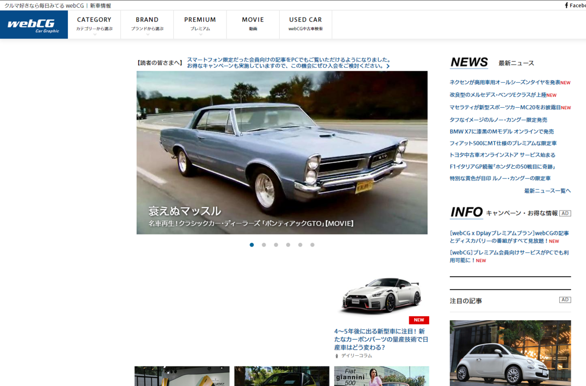The height and width of the screenshot is (386, 586).
Task: Click the webCG Car Graphic logo
Action: [x=34, y=25]
